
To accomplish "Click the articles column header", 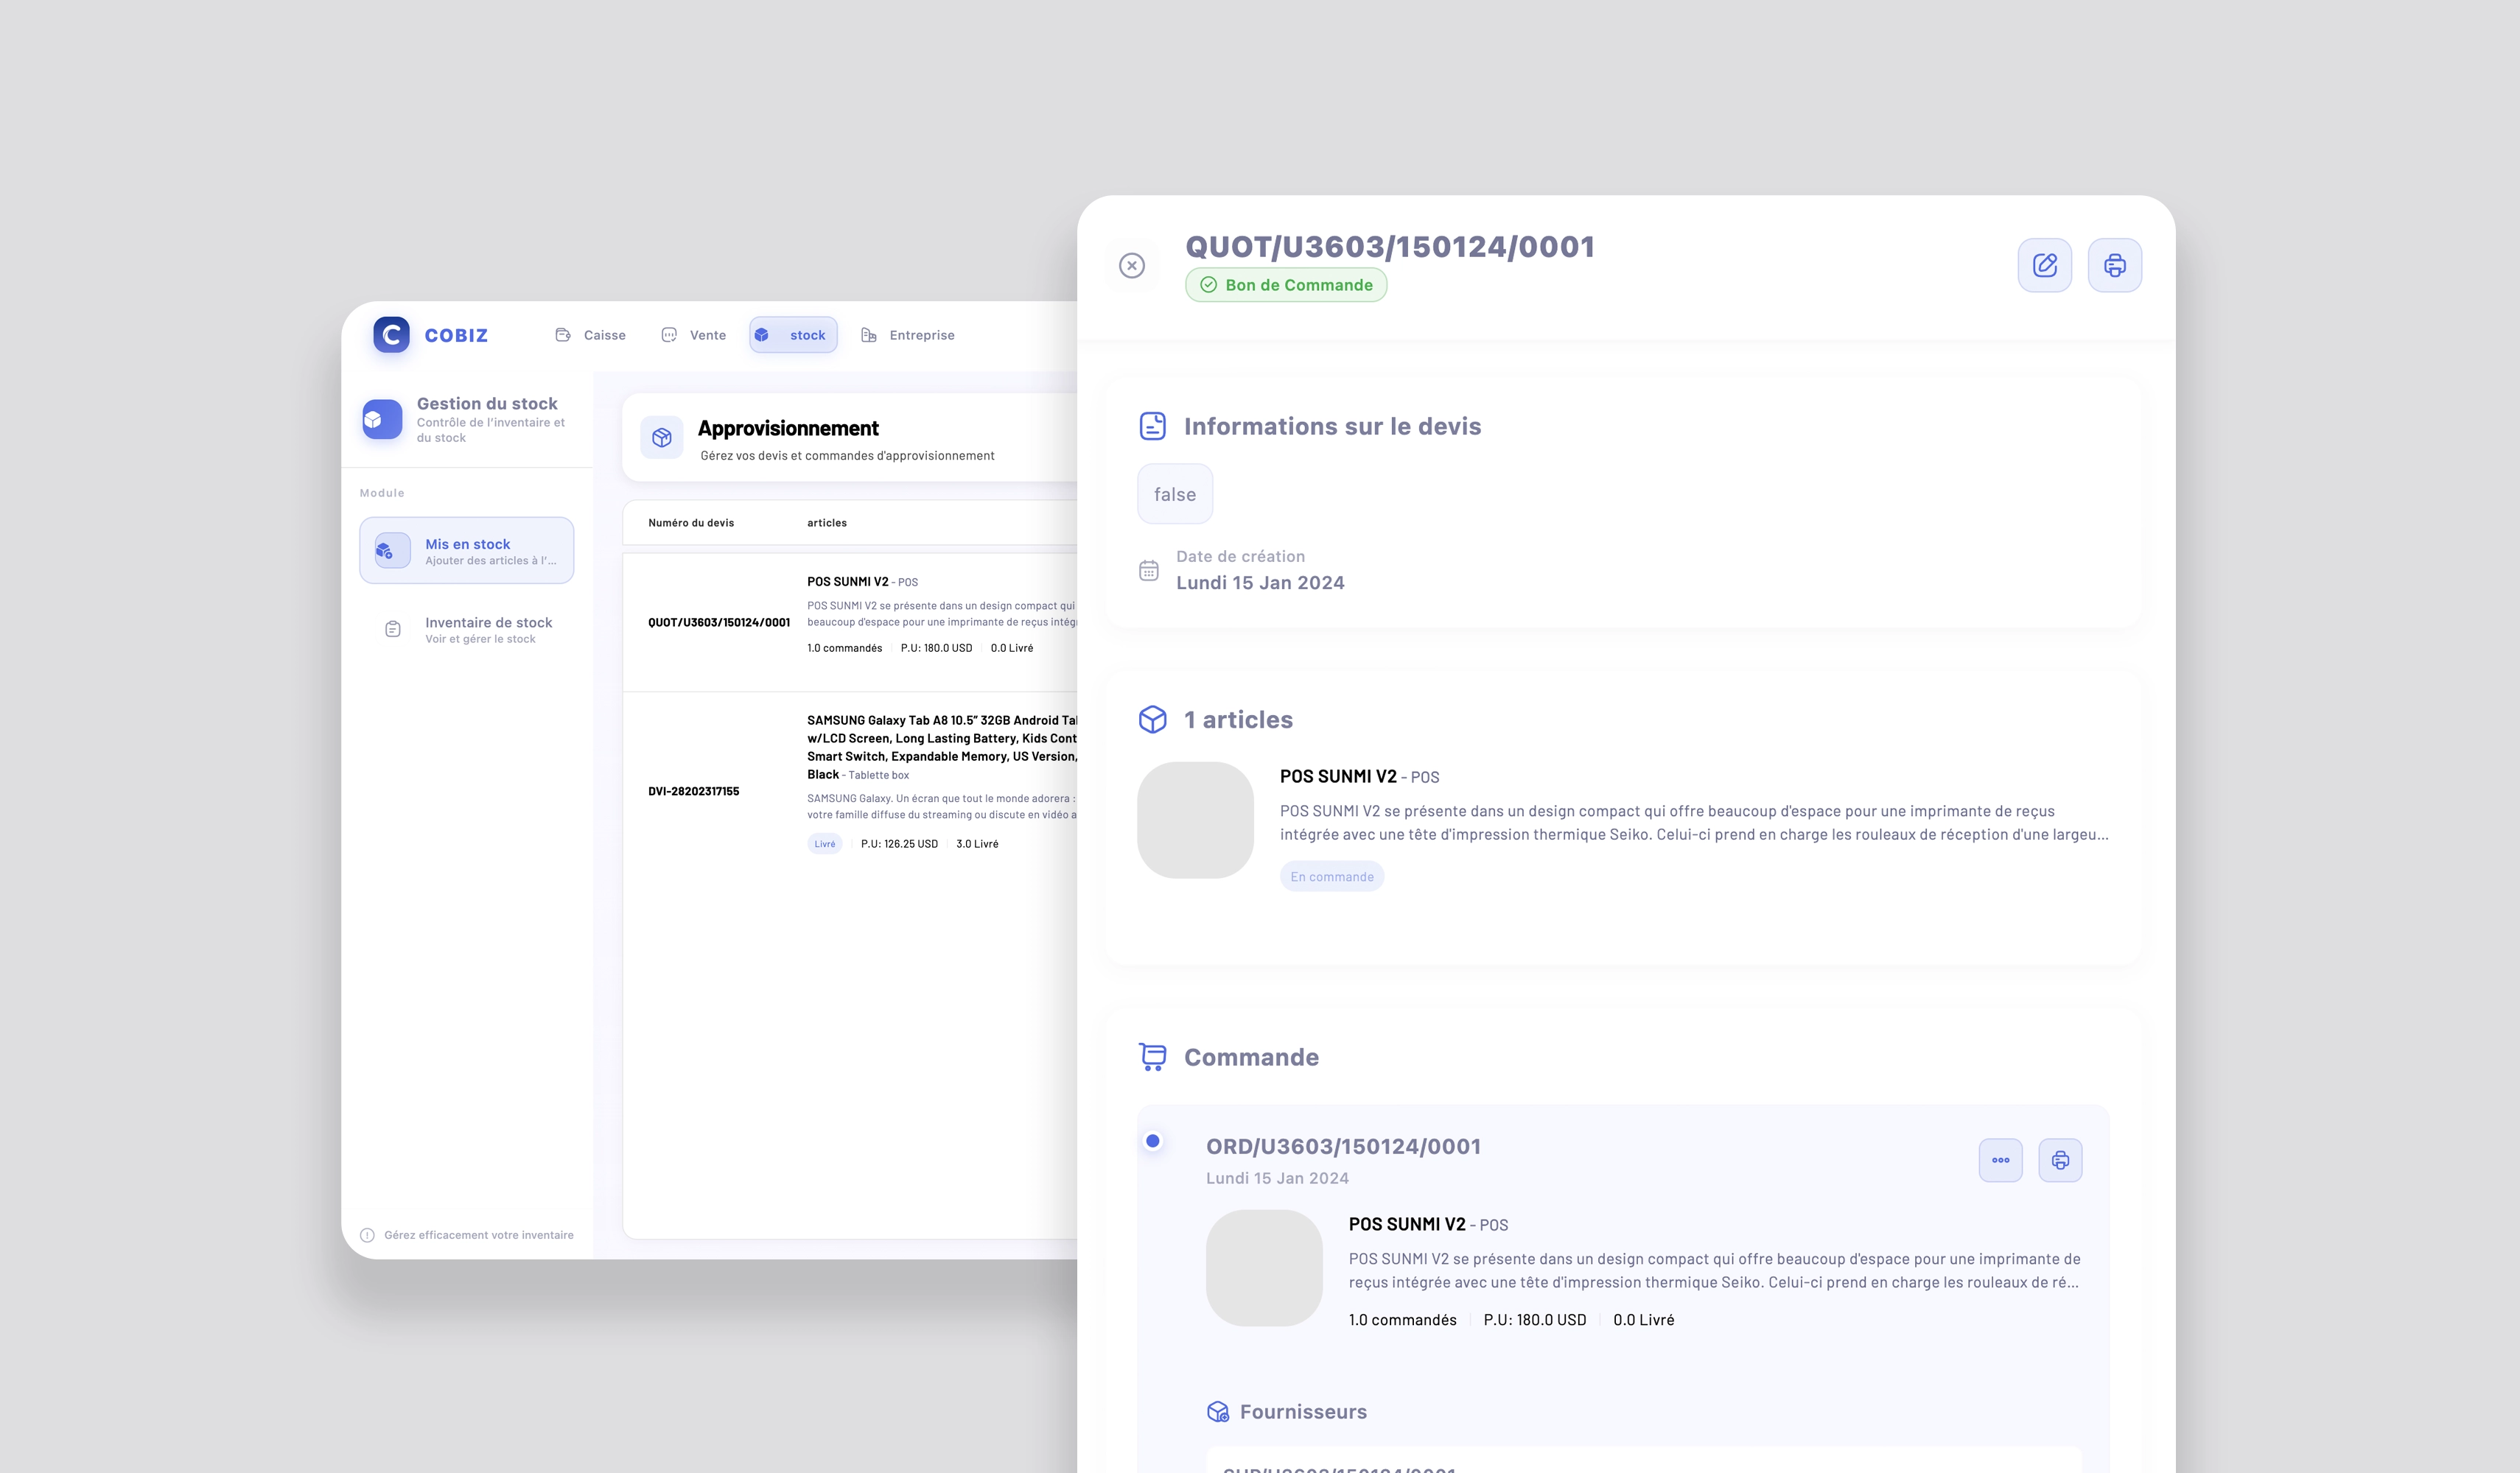I will (827, 523).
